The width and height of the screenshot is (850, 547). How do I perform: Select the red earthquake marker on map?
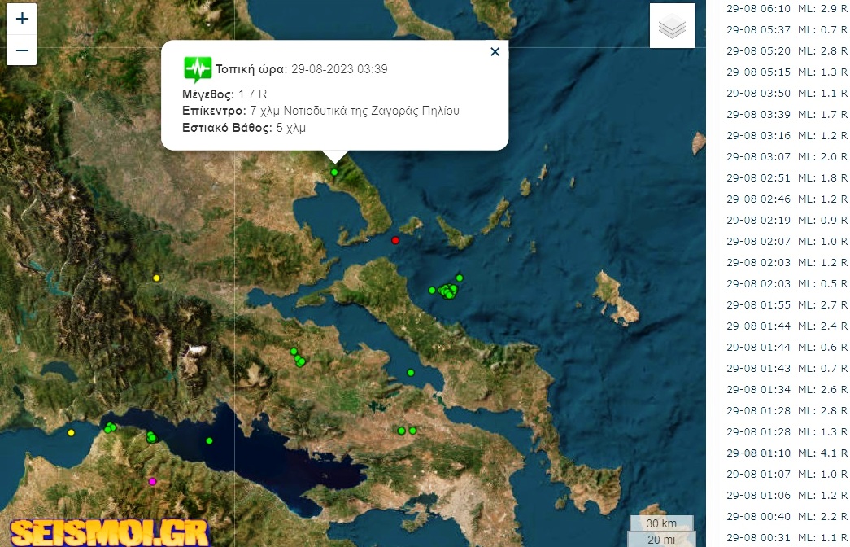point(396,240)
